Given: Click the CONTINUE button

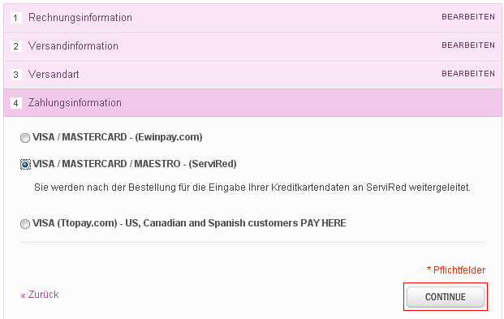Looking at the screenshot, I should click(x=446, y=297).
